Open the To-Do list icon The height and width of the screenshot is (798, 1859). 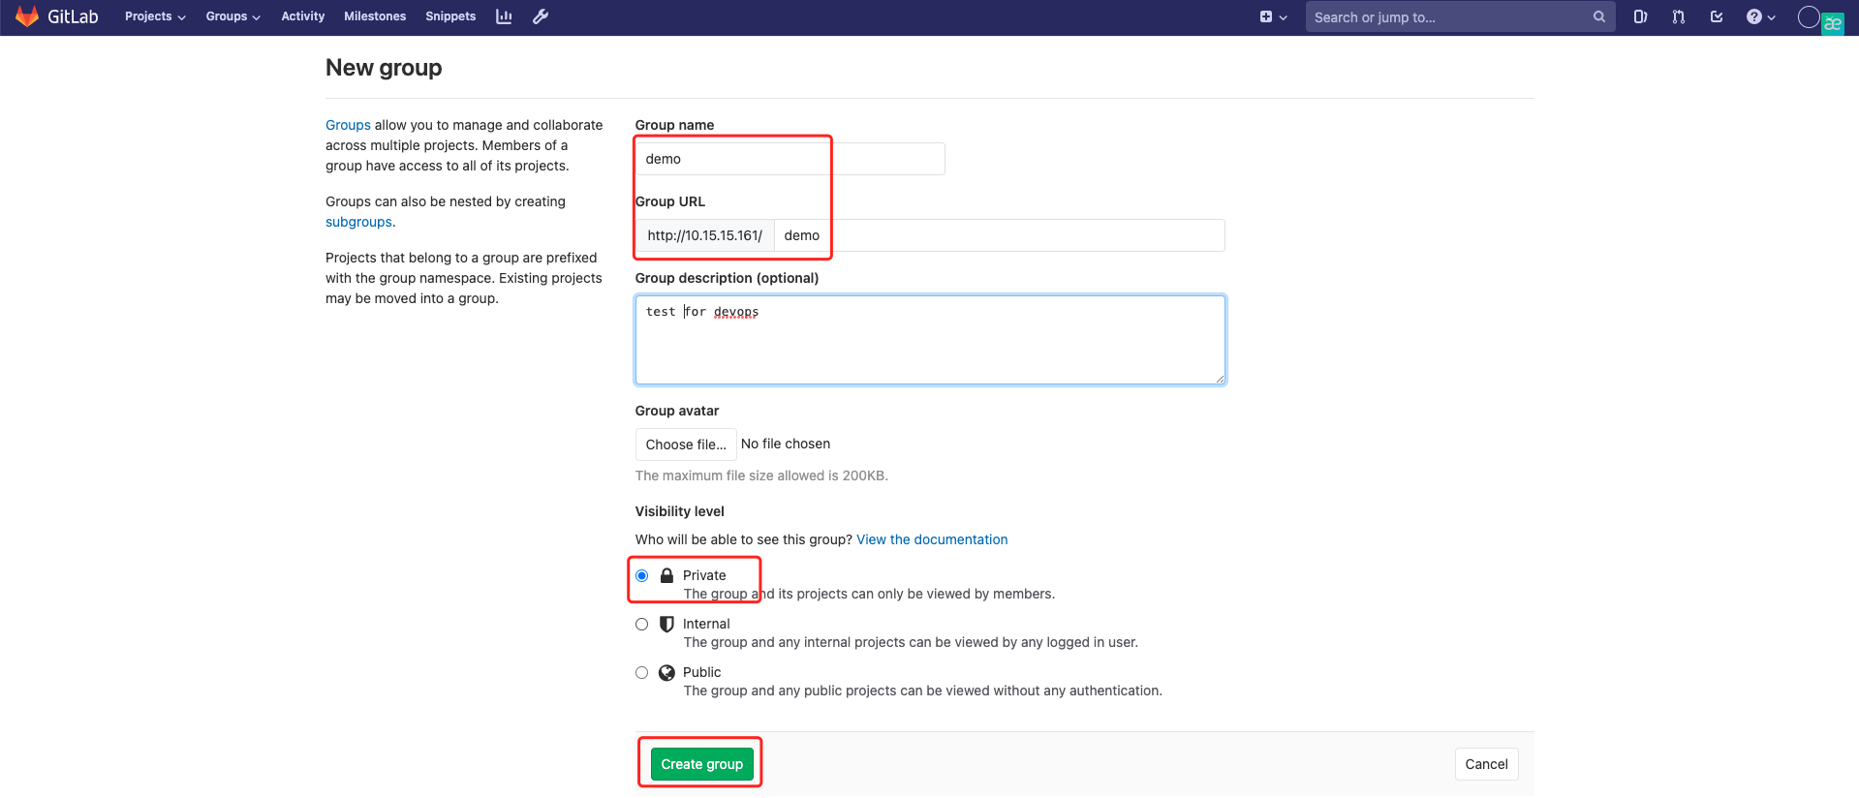pos(1717,16)
